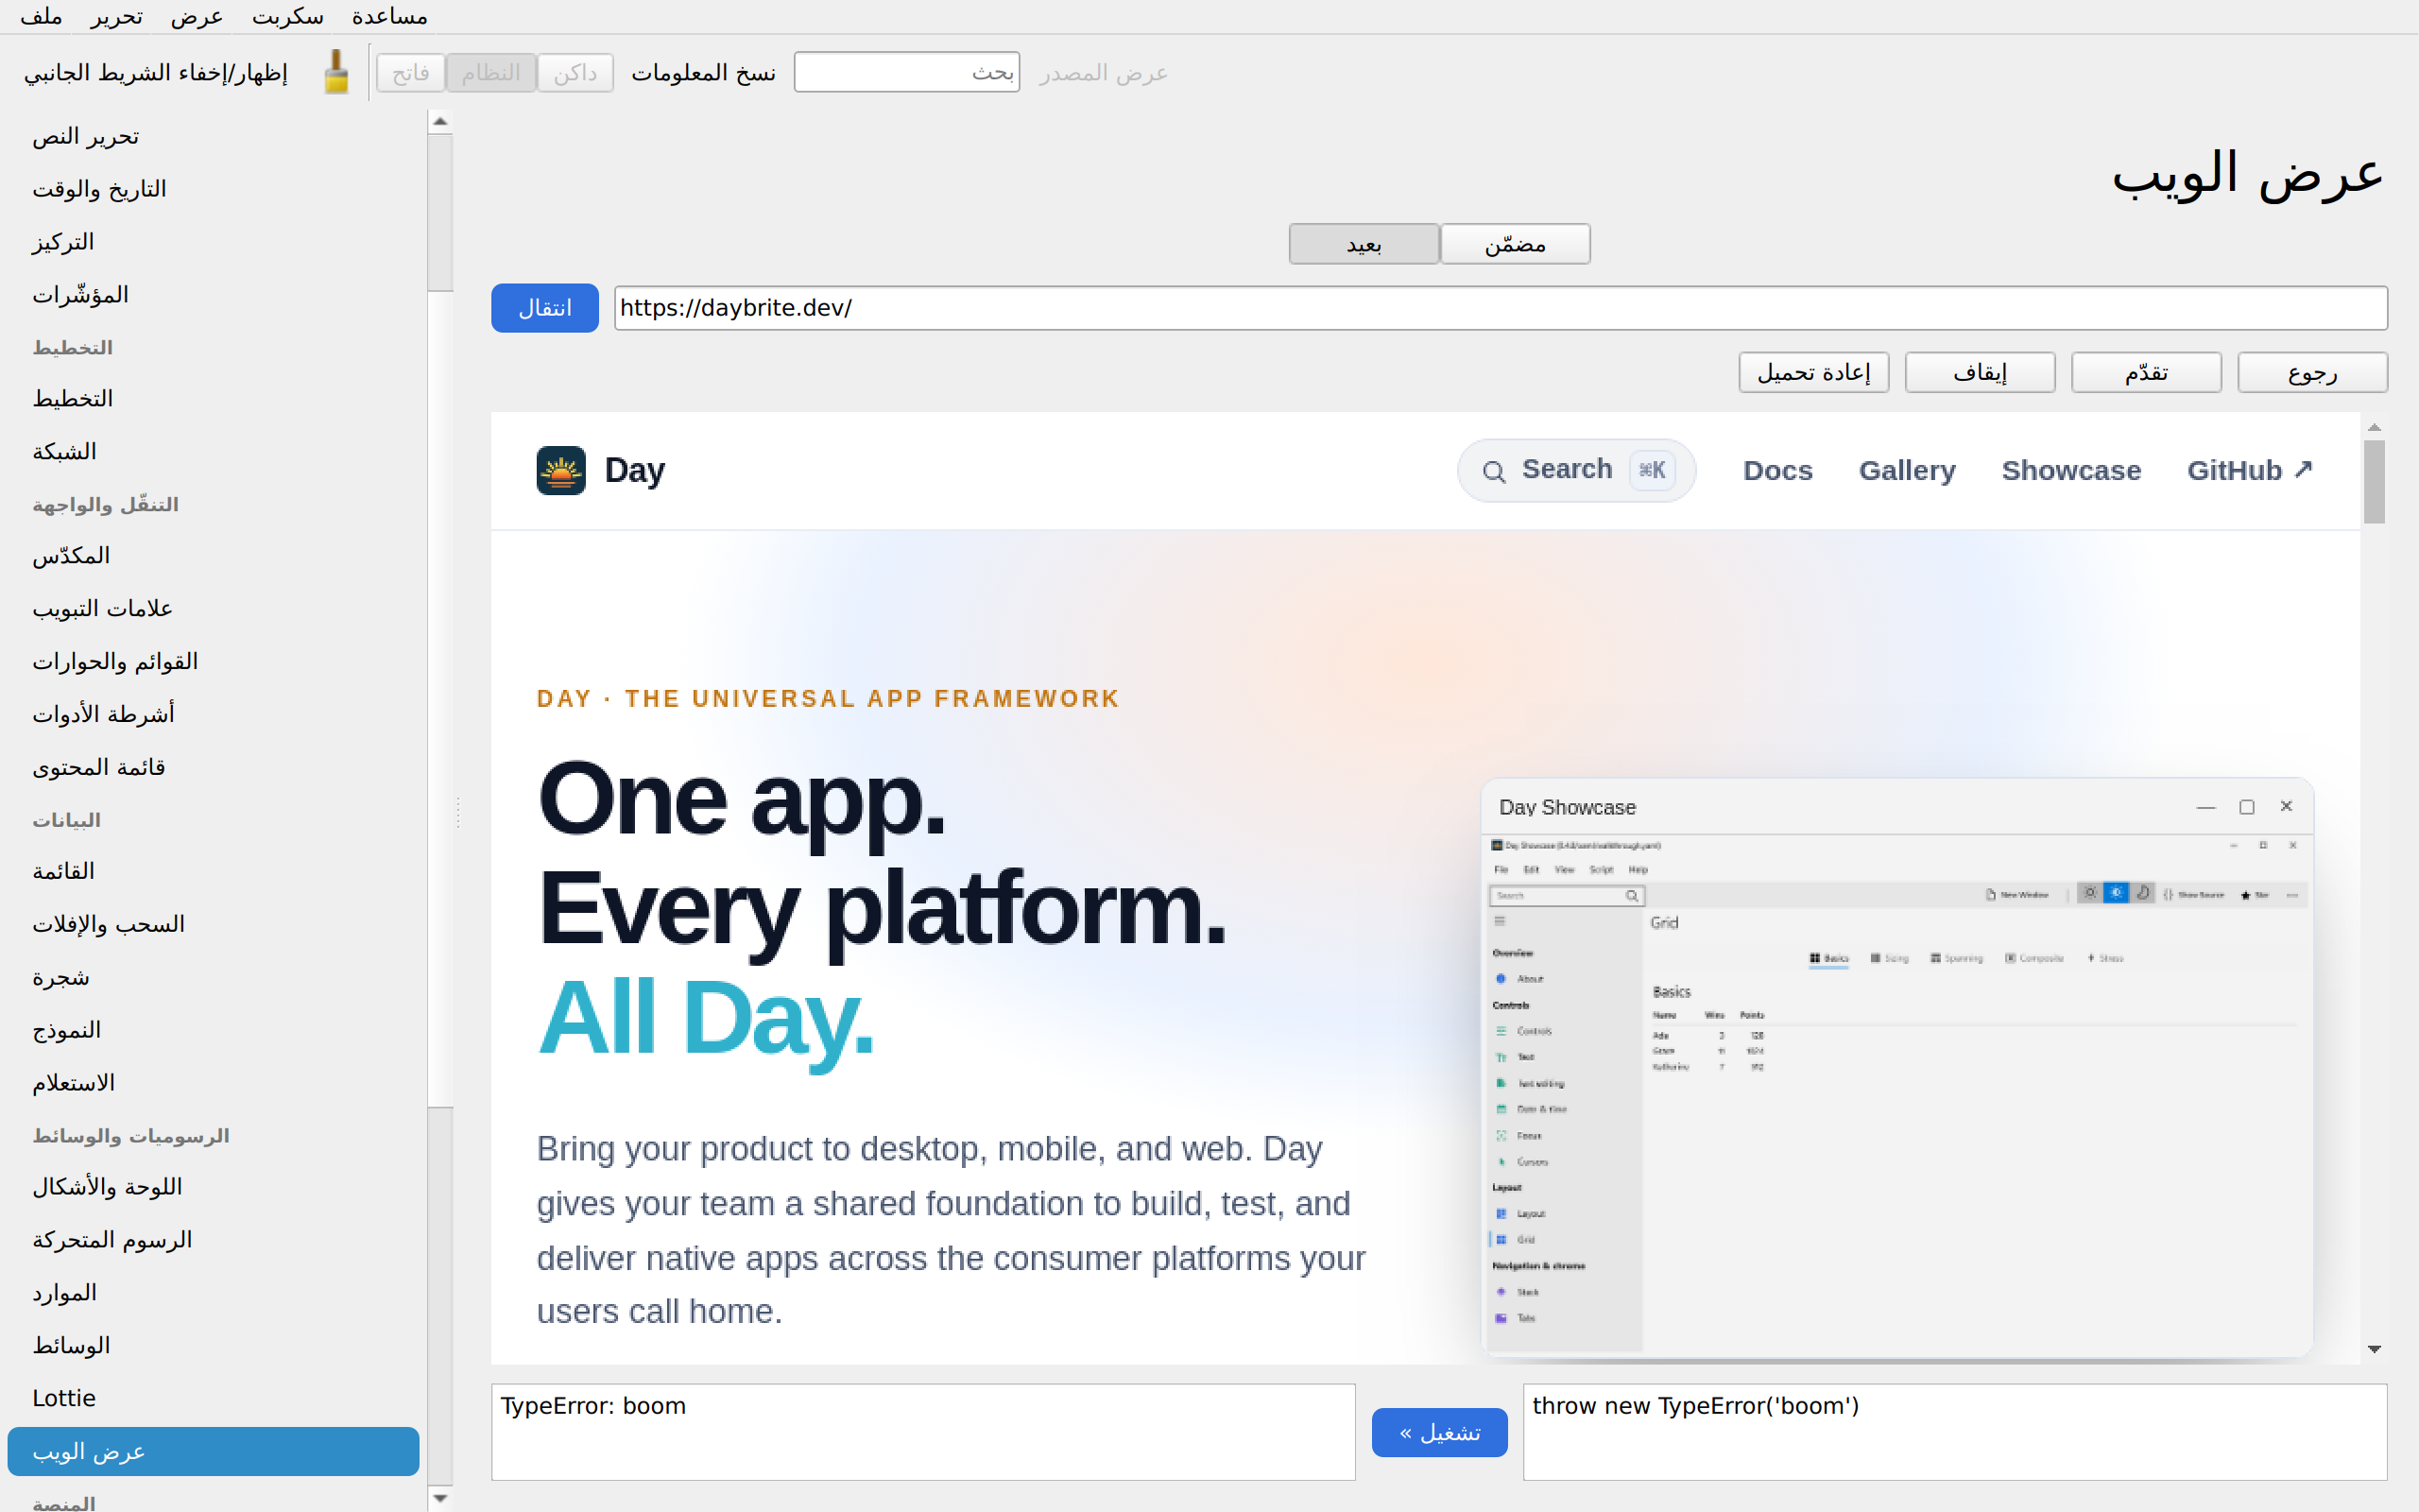Click the إيقاف (Stop) button
Screen dimensions: 2419x1512
(x=1981, y=373)
